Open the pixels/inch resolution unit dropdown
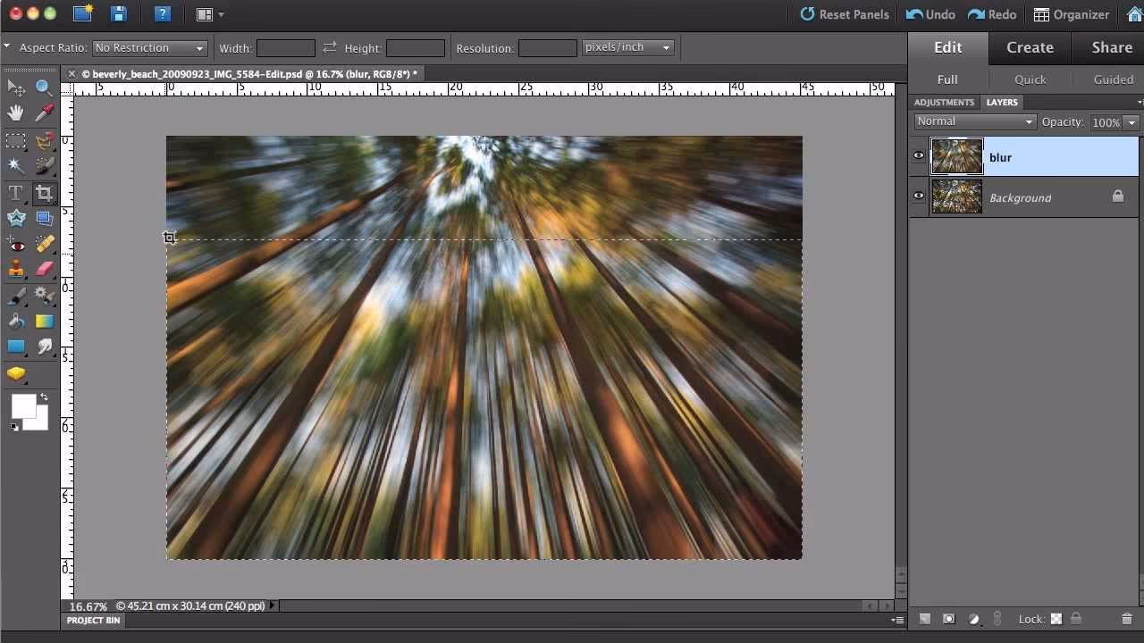Screen dimensions: 1144x643 click(x=627, y=47)
